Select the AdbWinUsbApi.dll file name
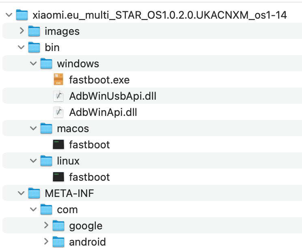 (112, 96)
